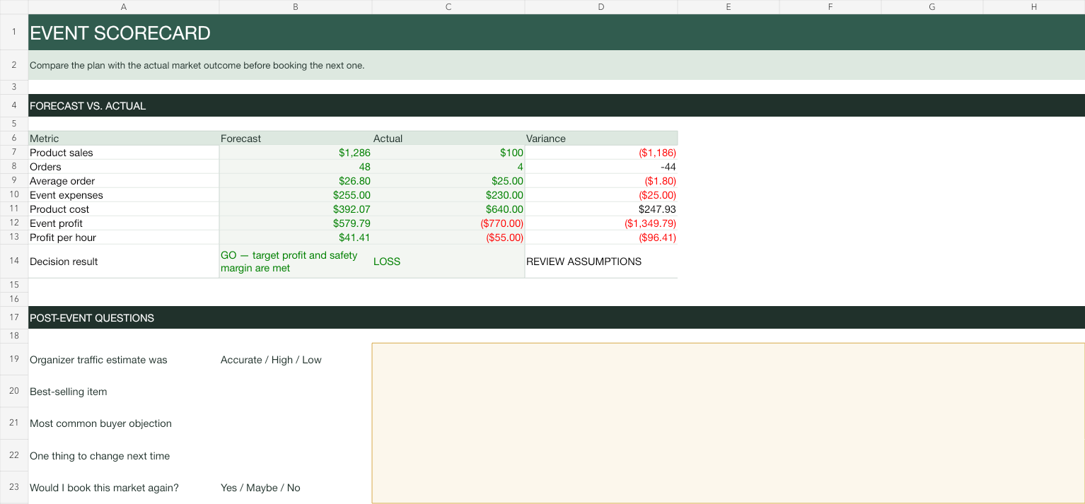
Task: Select the REVIEW ASSUMPTIONS cell
Action: coord(601,262)
